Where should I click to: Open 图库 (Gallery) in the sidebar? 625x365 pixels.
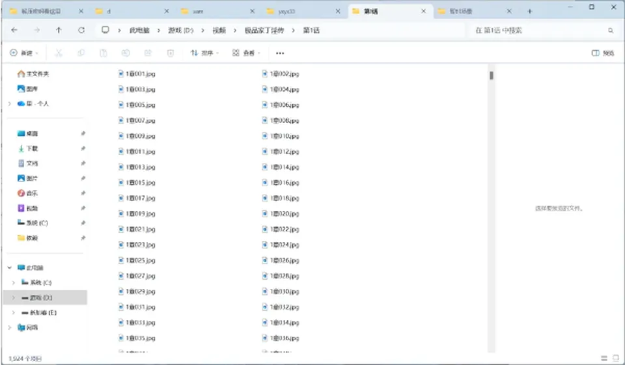(x=27, y=88)
